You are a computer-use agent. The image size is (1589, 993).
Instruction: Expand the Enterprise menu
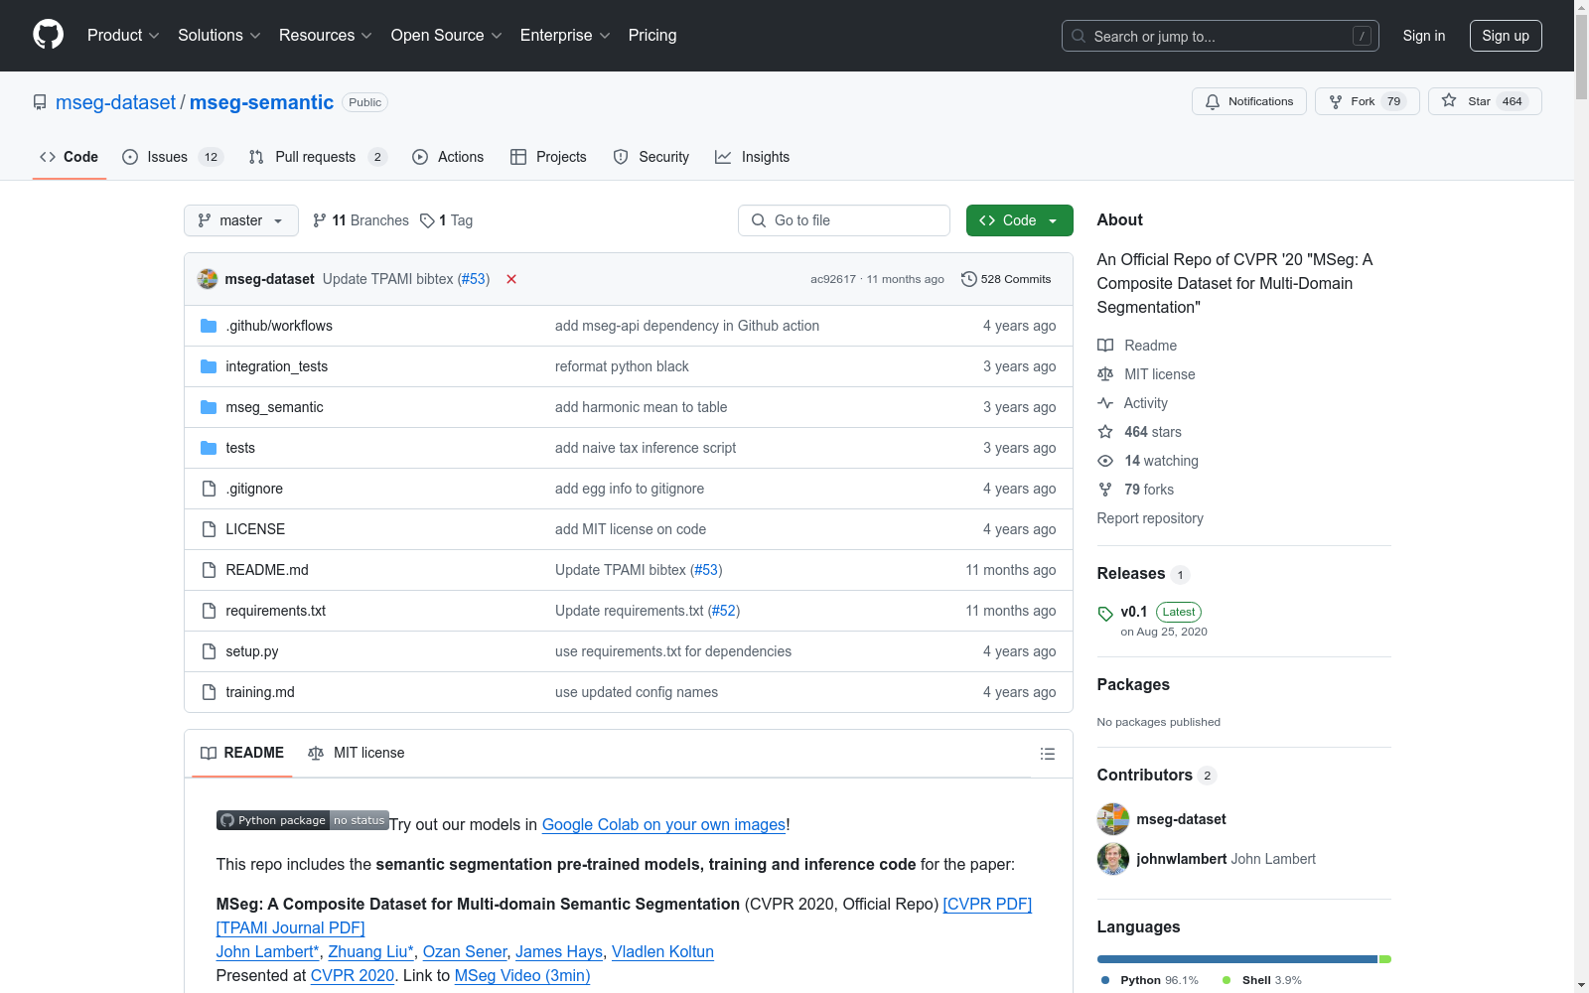pos(565,36)
